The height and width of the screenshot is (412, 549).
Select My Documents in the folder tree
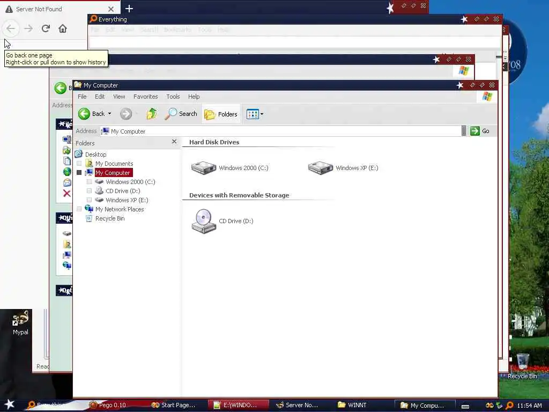pyautogui.click(x=114, y=164)
